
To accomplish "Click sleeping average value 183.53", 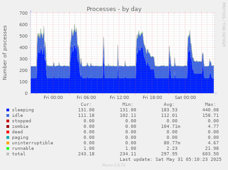I will [169, 110].
